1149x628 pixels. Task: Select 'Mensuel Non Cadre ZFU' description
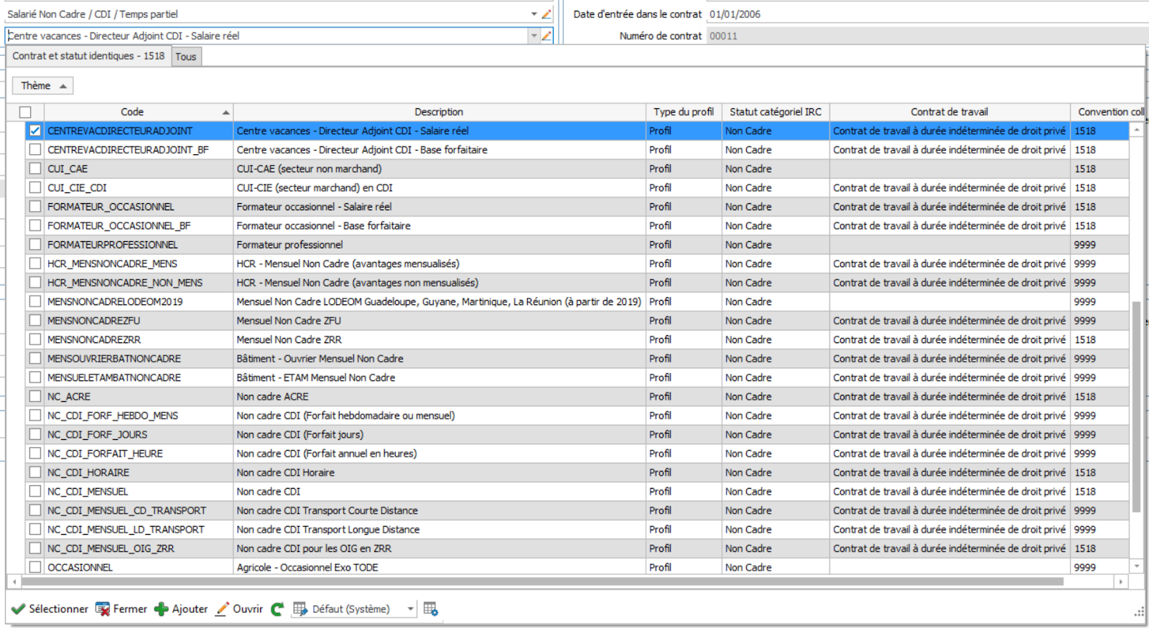coord(439,321)
